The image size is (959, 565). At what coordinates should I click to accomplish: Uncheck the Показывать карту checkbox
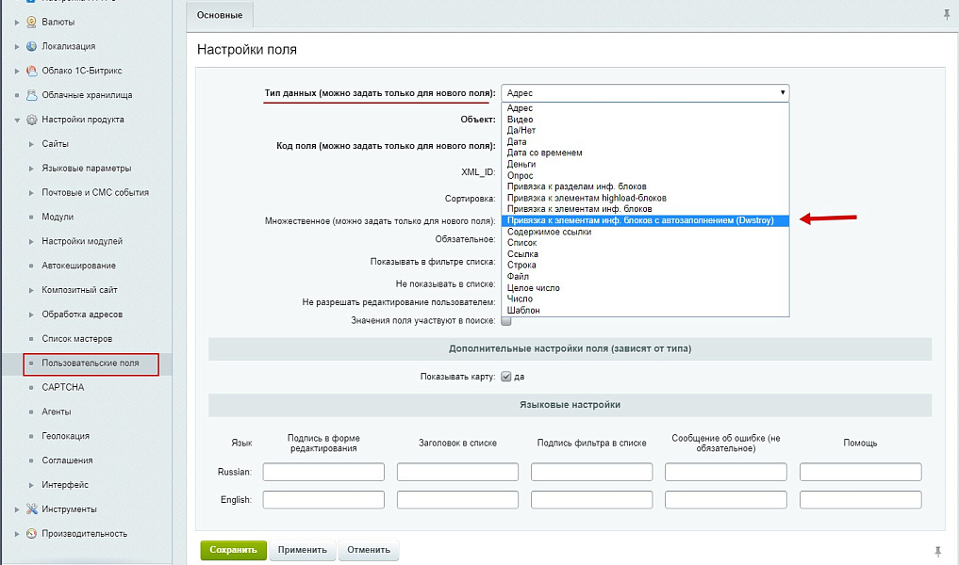click(506, 377)
